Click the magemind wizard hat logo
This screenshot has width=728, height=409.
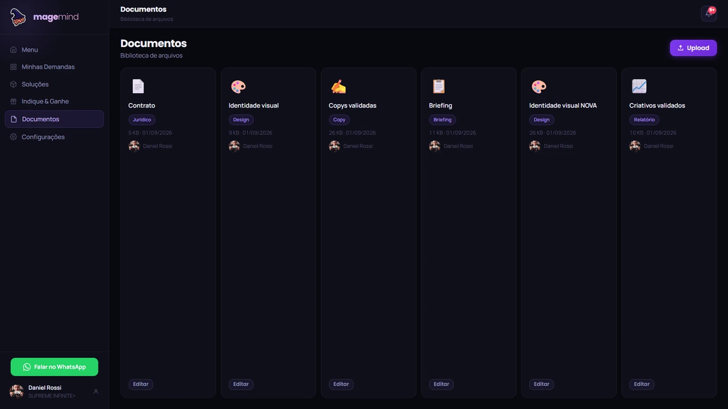18,17
